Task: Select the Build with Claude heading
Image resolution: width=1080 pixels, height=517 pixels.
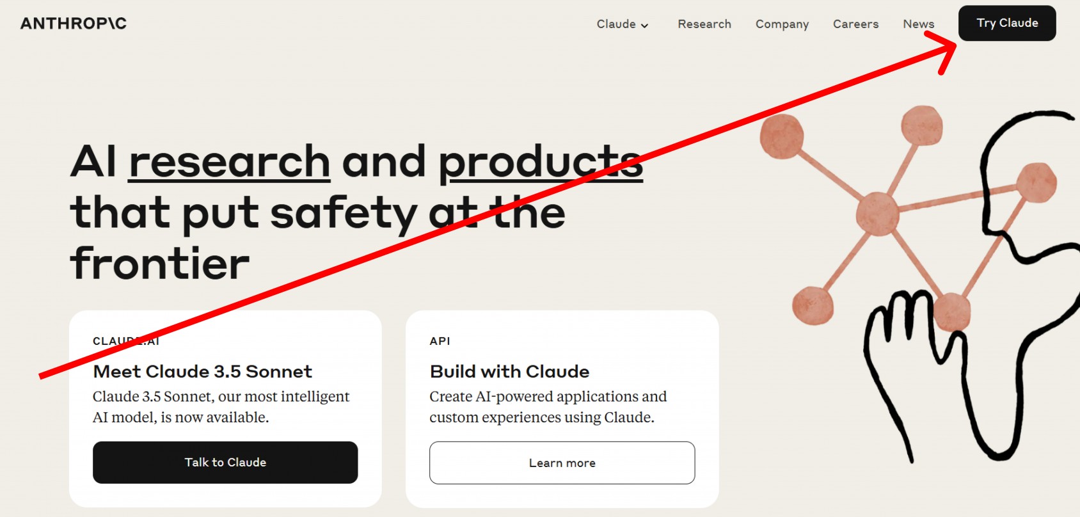Action: click(x=510, y=371)
